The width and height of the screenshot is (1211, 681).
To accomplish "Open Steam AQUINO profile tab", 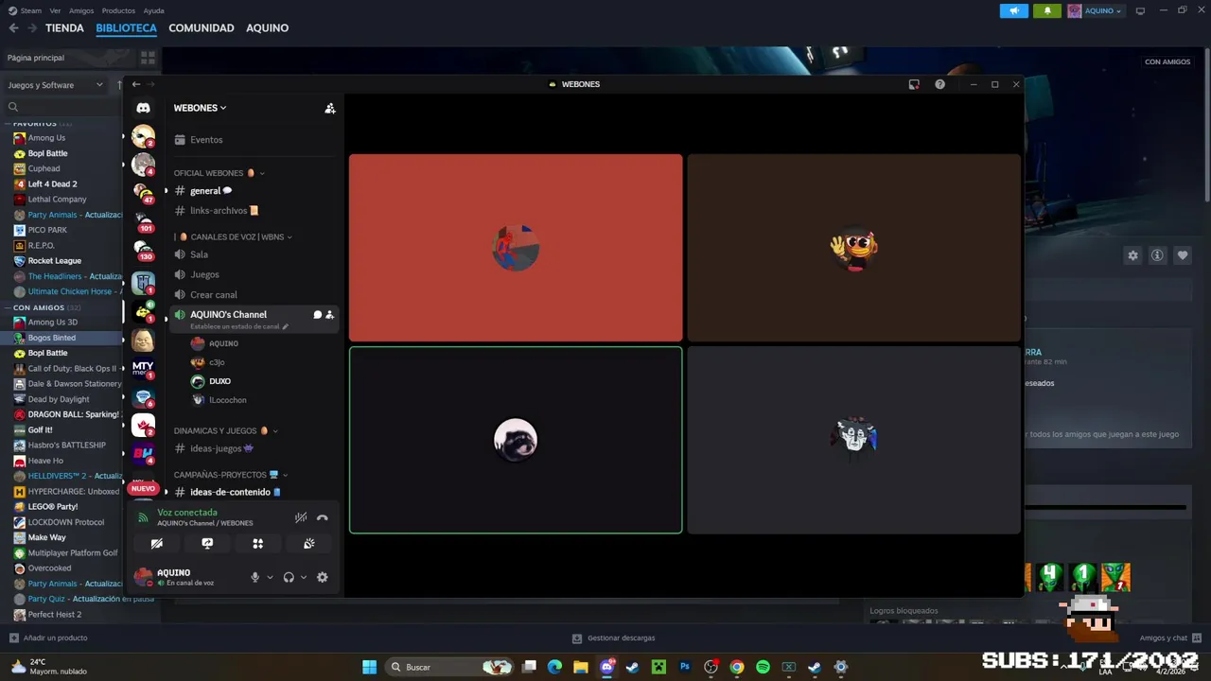I will point(268,28).
